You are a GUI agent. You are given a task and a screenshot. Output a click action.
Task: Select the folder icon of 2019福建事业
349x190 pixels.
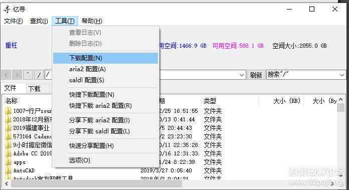(x=8, y=128)
